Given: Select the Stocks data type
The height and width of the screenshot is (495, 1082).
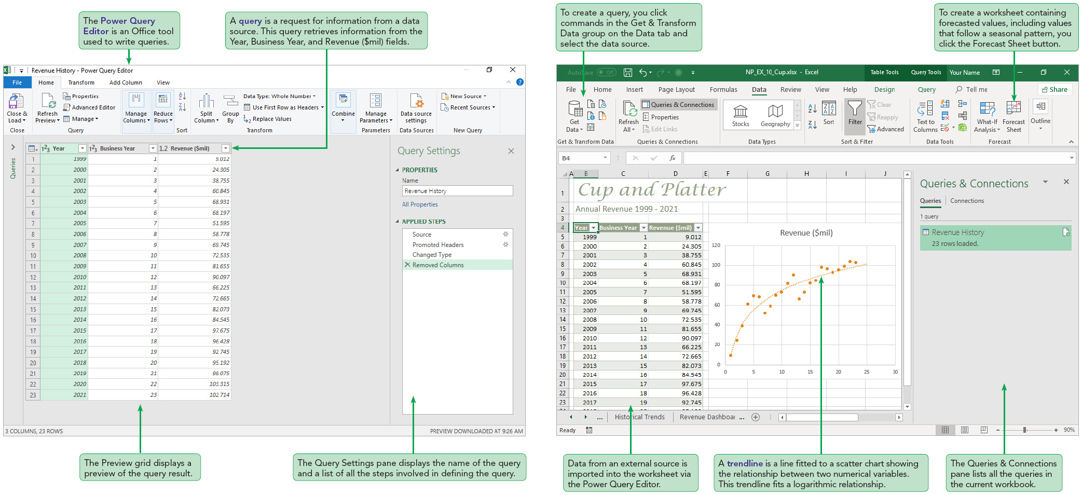Looking at the screenshot, I should [741, 115].
